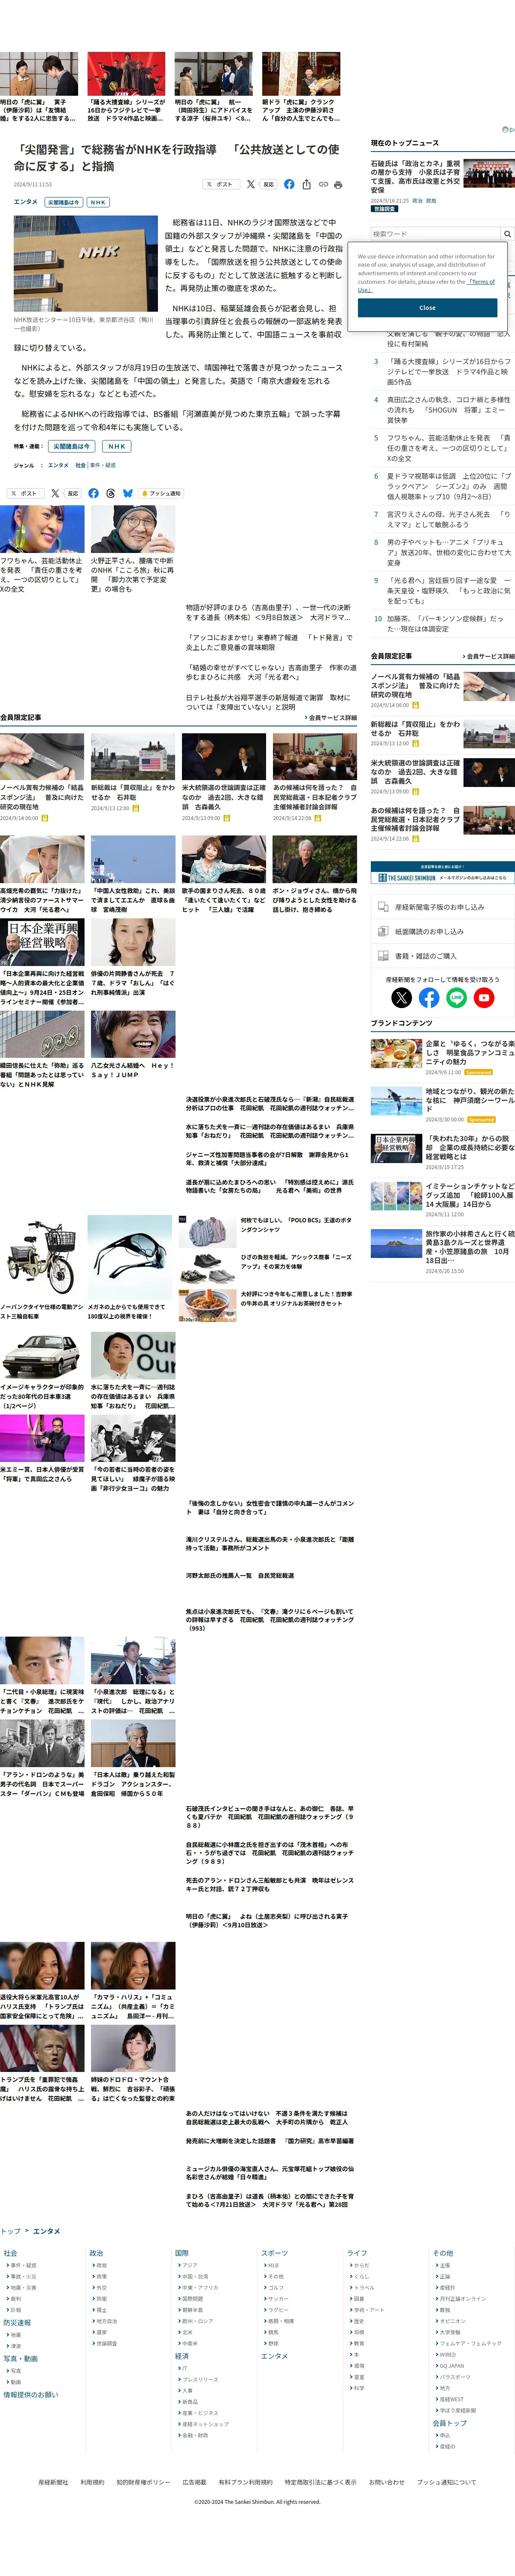Click the 反応 button below the headline
The width and height of the screenshot is (515, 2576).
click(x=268, y=184)
